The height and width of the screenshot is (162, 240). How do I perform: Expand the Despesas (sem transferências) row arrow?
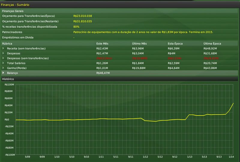(x=4, y=58)
